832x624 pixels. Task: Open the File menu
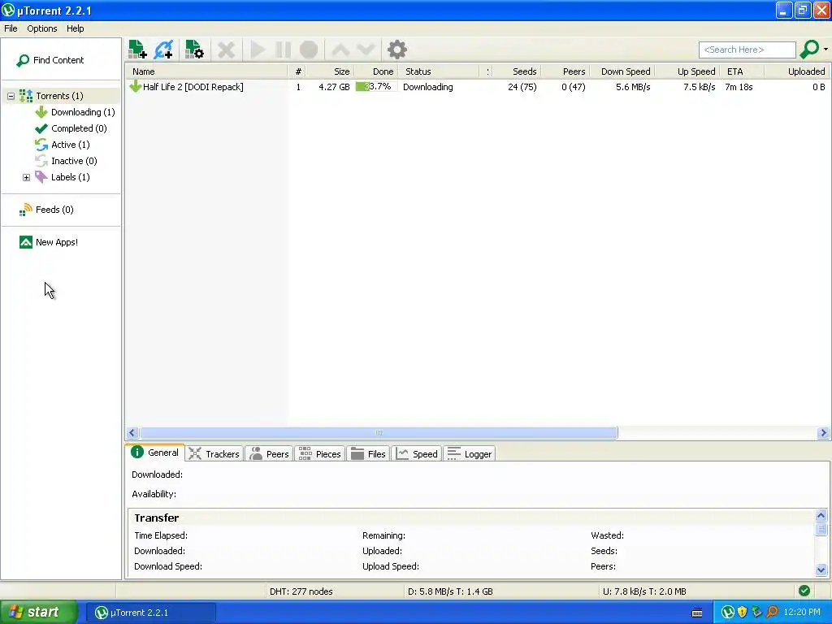click(x=11, y=28)
